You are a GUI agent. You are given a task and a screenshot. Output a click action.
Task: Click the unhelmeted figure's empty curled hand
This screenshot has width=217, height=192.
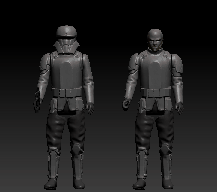(x=126, y=104)
